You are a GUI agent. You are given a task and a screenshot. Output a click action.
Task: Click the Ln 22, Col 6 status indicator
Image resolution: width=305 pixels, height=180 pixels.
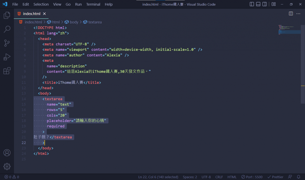(158, 177)
